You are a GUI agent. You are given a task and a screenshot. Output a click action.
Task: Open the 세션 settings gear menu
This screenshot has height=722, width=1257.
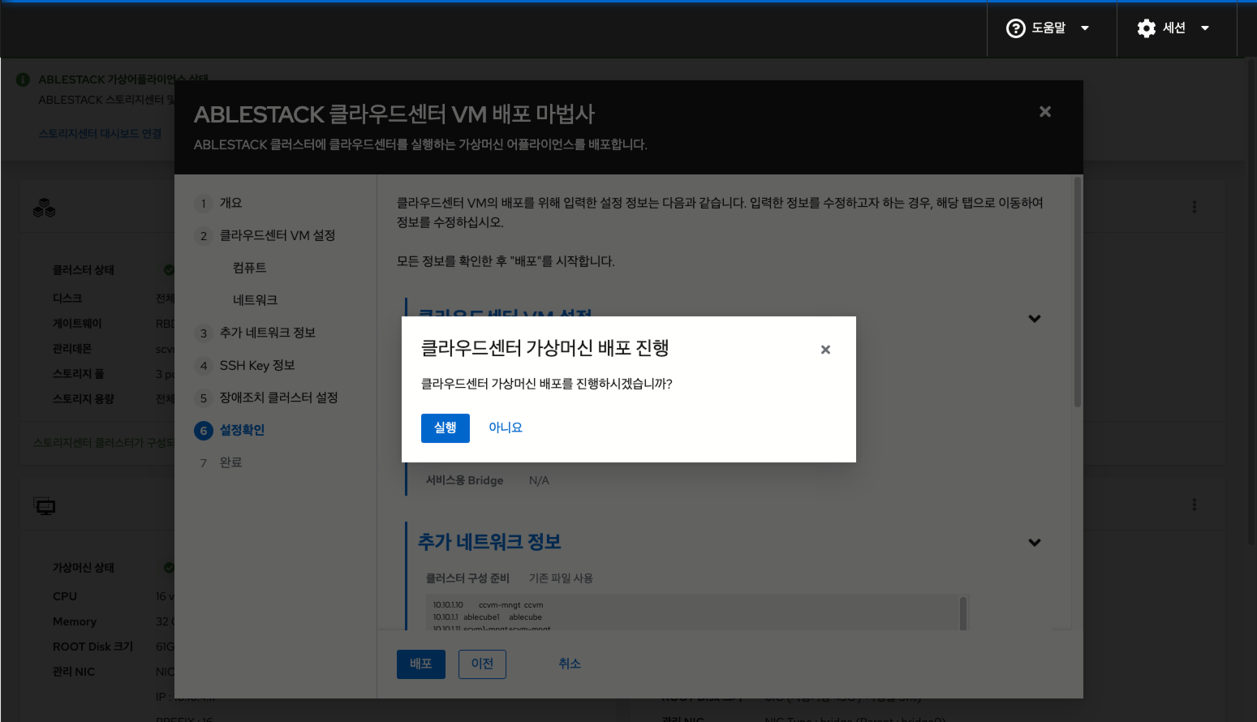(1167, 28)
